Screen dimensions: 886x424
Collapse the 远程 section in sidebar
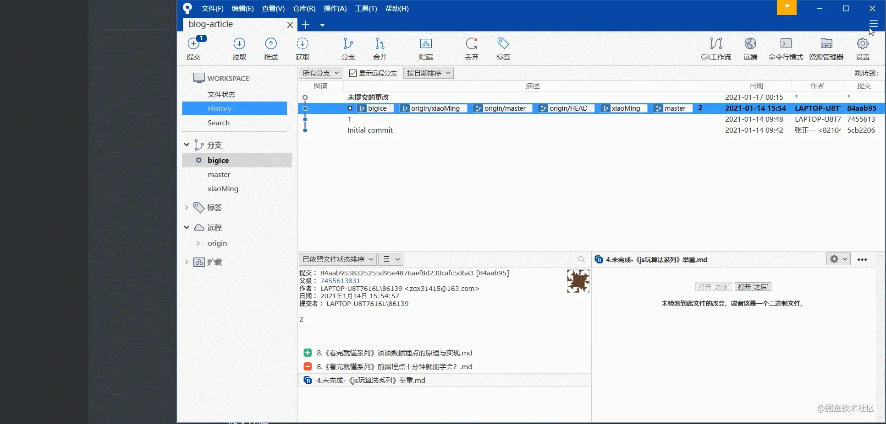click(187, 227)
